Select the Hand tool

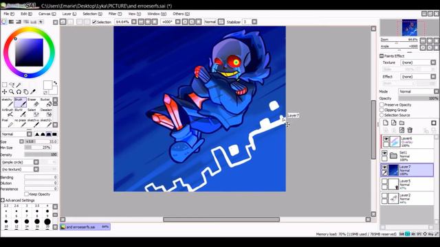26,91
